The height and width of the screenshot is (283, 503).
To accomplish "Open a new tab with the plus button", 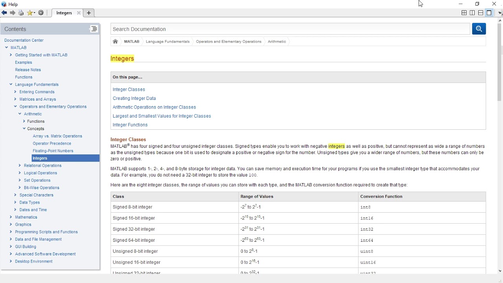I will 89,13.
